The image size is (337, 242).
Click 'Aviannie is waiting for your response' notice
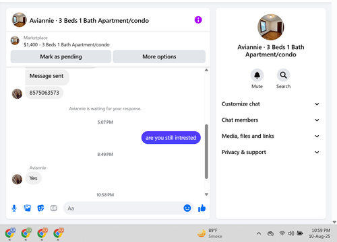105,109
